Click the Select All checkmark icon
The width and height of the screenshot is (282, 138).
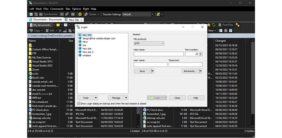(x=231, y=31)
